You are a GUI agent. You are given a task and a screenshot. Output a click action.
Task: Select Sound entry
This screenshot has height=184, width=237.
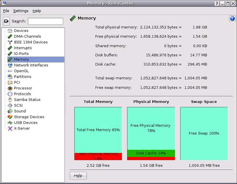coord(20,111)
